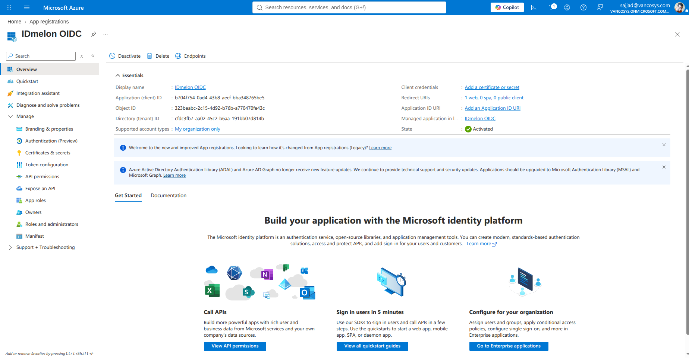
Task: Go to Branding & properties
Action: [49, 129]
